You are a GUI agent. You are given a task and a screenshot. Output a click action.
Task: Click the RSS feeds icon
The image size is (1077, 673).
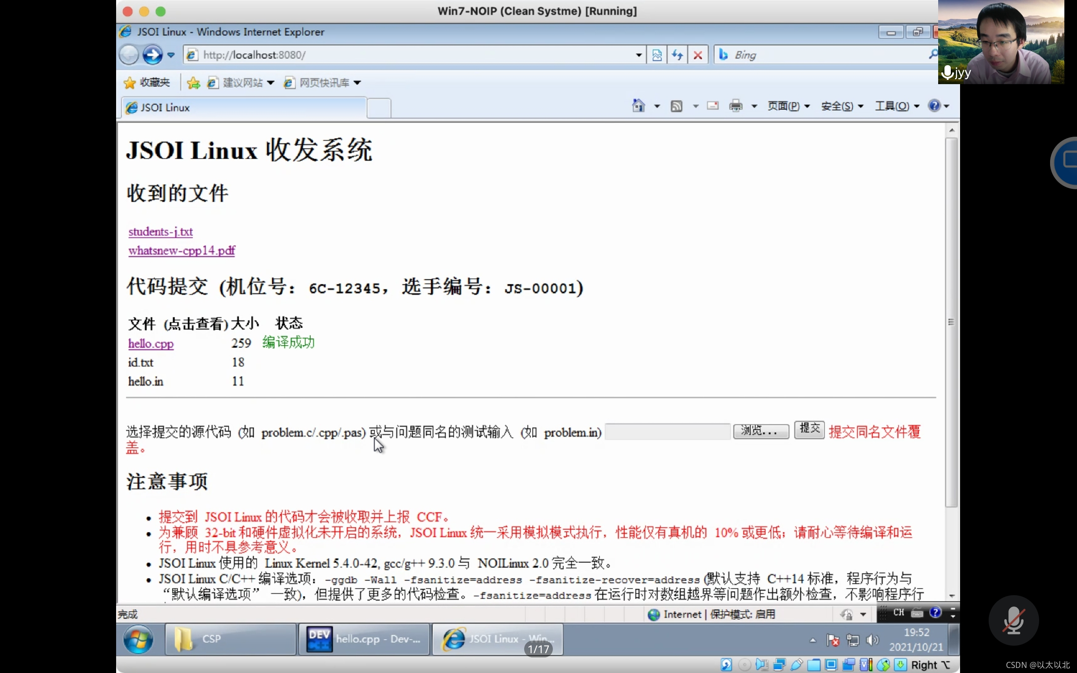click(x=676, y=106)
